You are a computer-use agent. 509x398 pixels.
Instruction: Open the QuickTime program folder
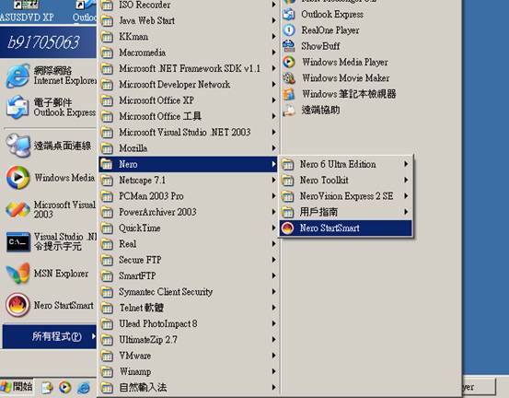coord(188,228)
